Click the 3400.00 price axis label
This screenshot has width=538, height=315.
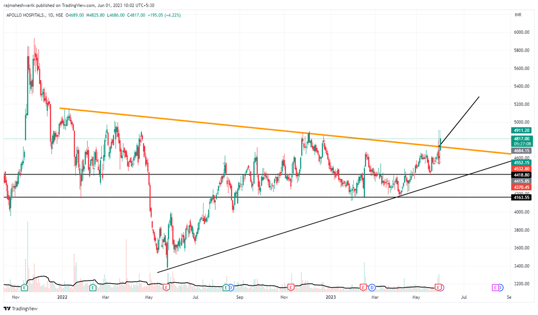click(x=521, y=266)
